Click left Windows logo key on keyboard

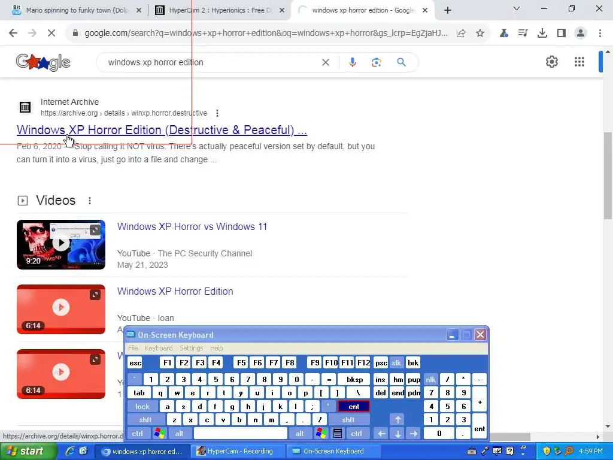159,434
